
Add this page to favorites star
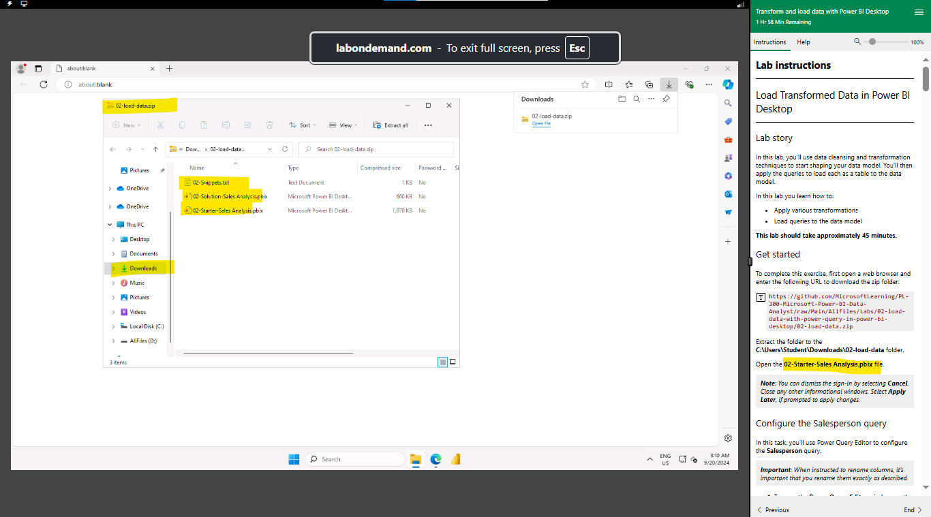tap(585, 84)
